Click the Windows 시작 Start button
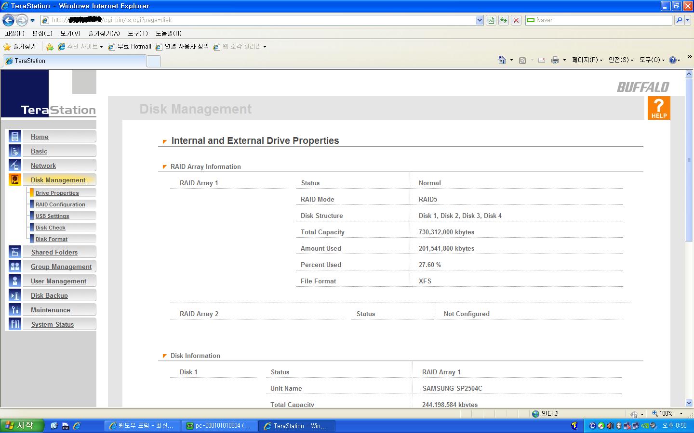This screenshot has height=433, width=694. (22, 426)
